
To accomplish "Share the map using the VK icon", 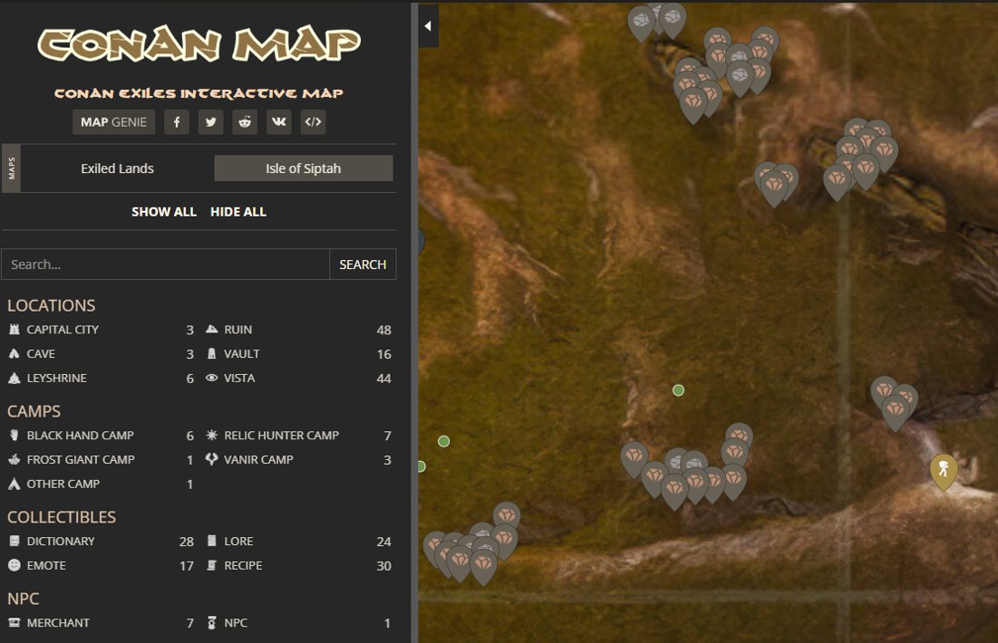I will [278, 121].
